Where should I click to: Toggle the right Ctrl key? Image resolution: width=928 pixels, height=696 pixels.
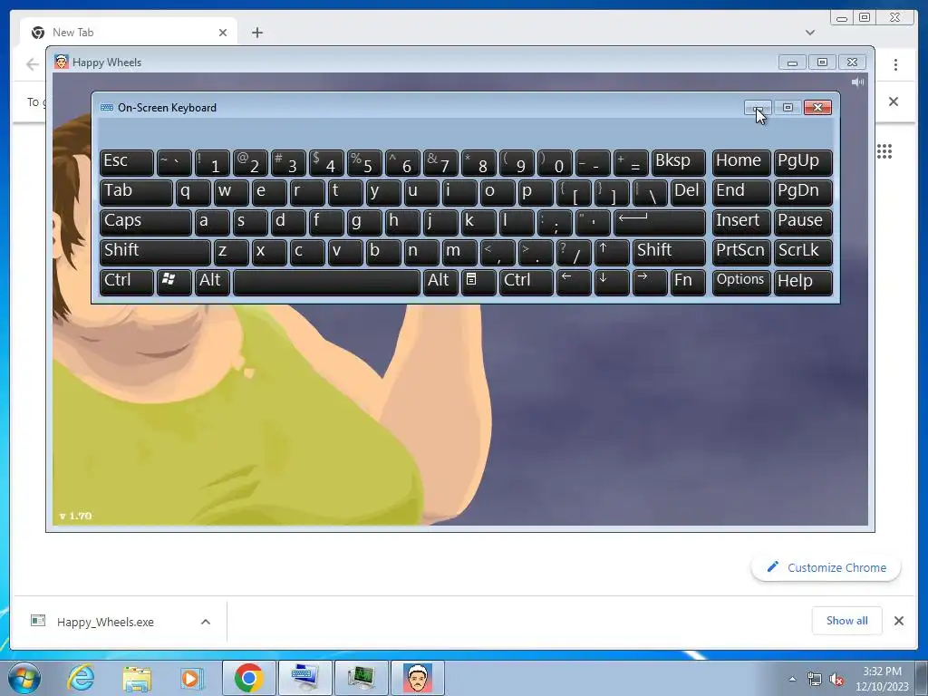[527, 282]
